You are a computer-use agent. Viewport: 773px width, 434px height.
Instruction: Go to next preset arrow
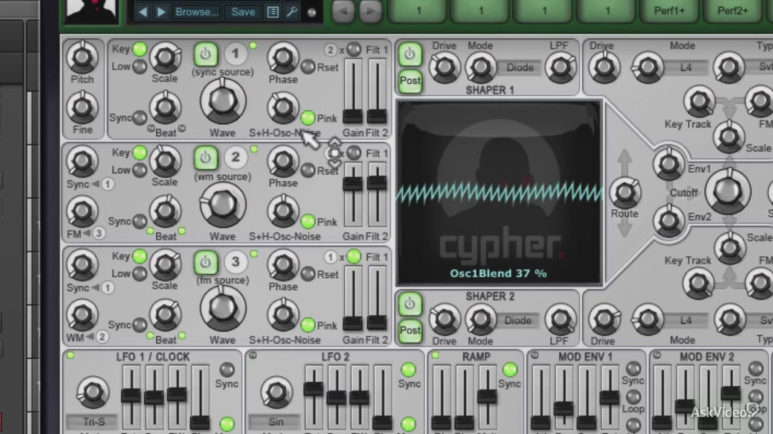161,12
